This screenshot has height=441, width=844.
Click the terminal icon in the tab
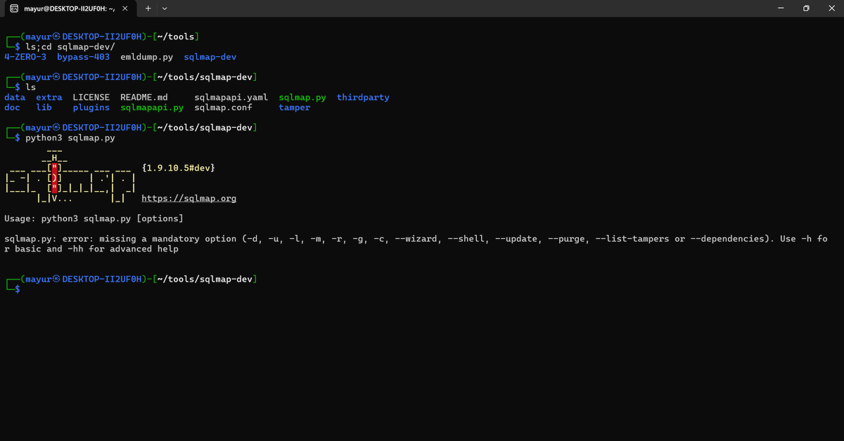13,8
